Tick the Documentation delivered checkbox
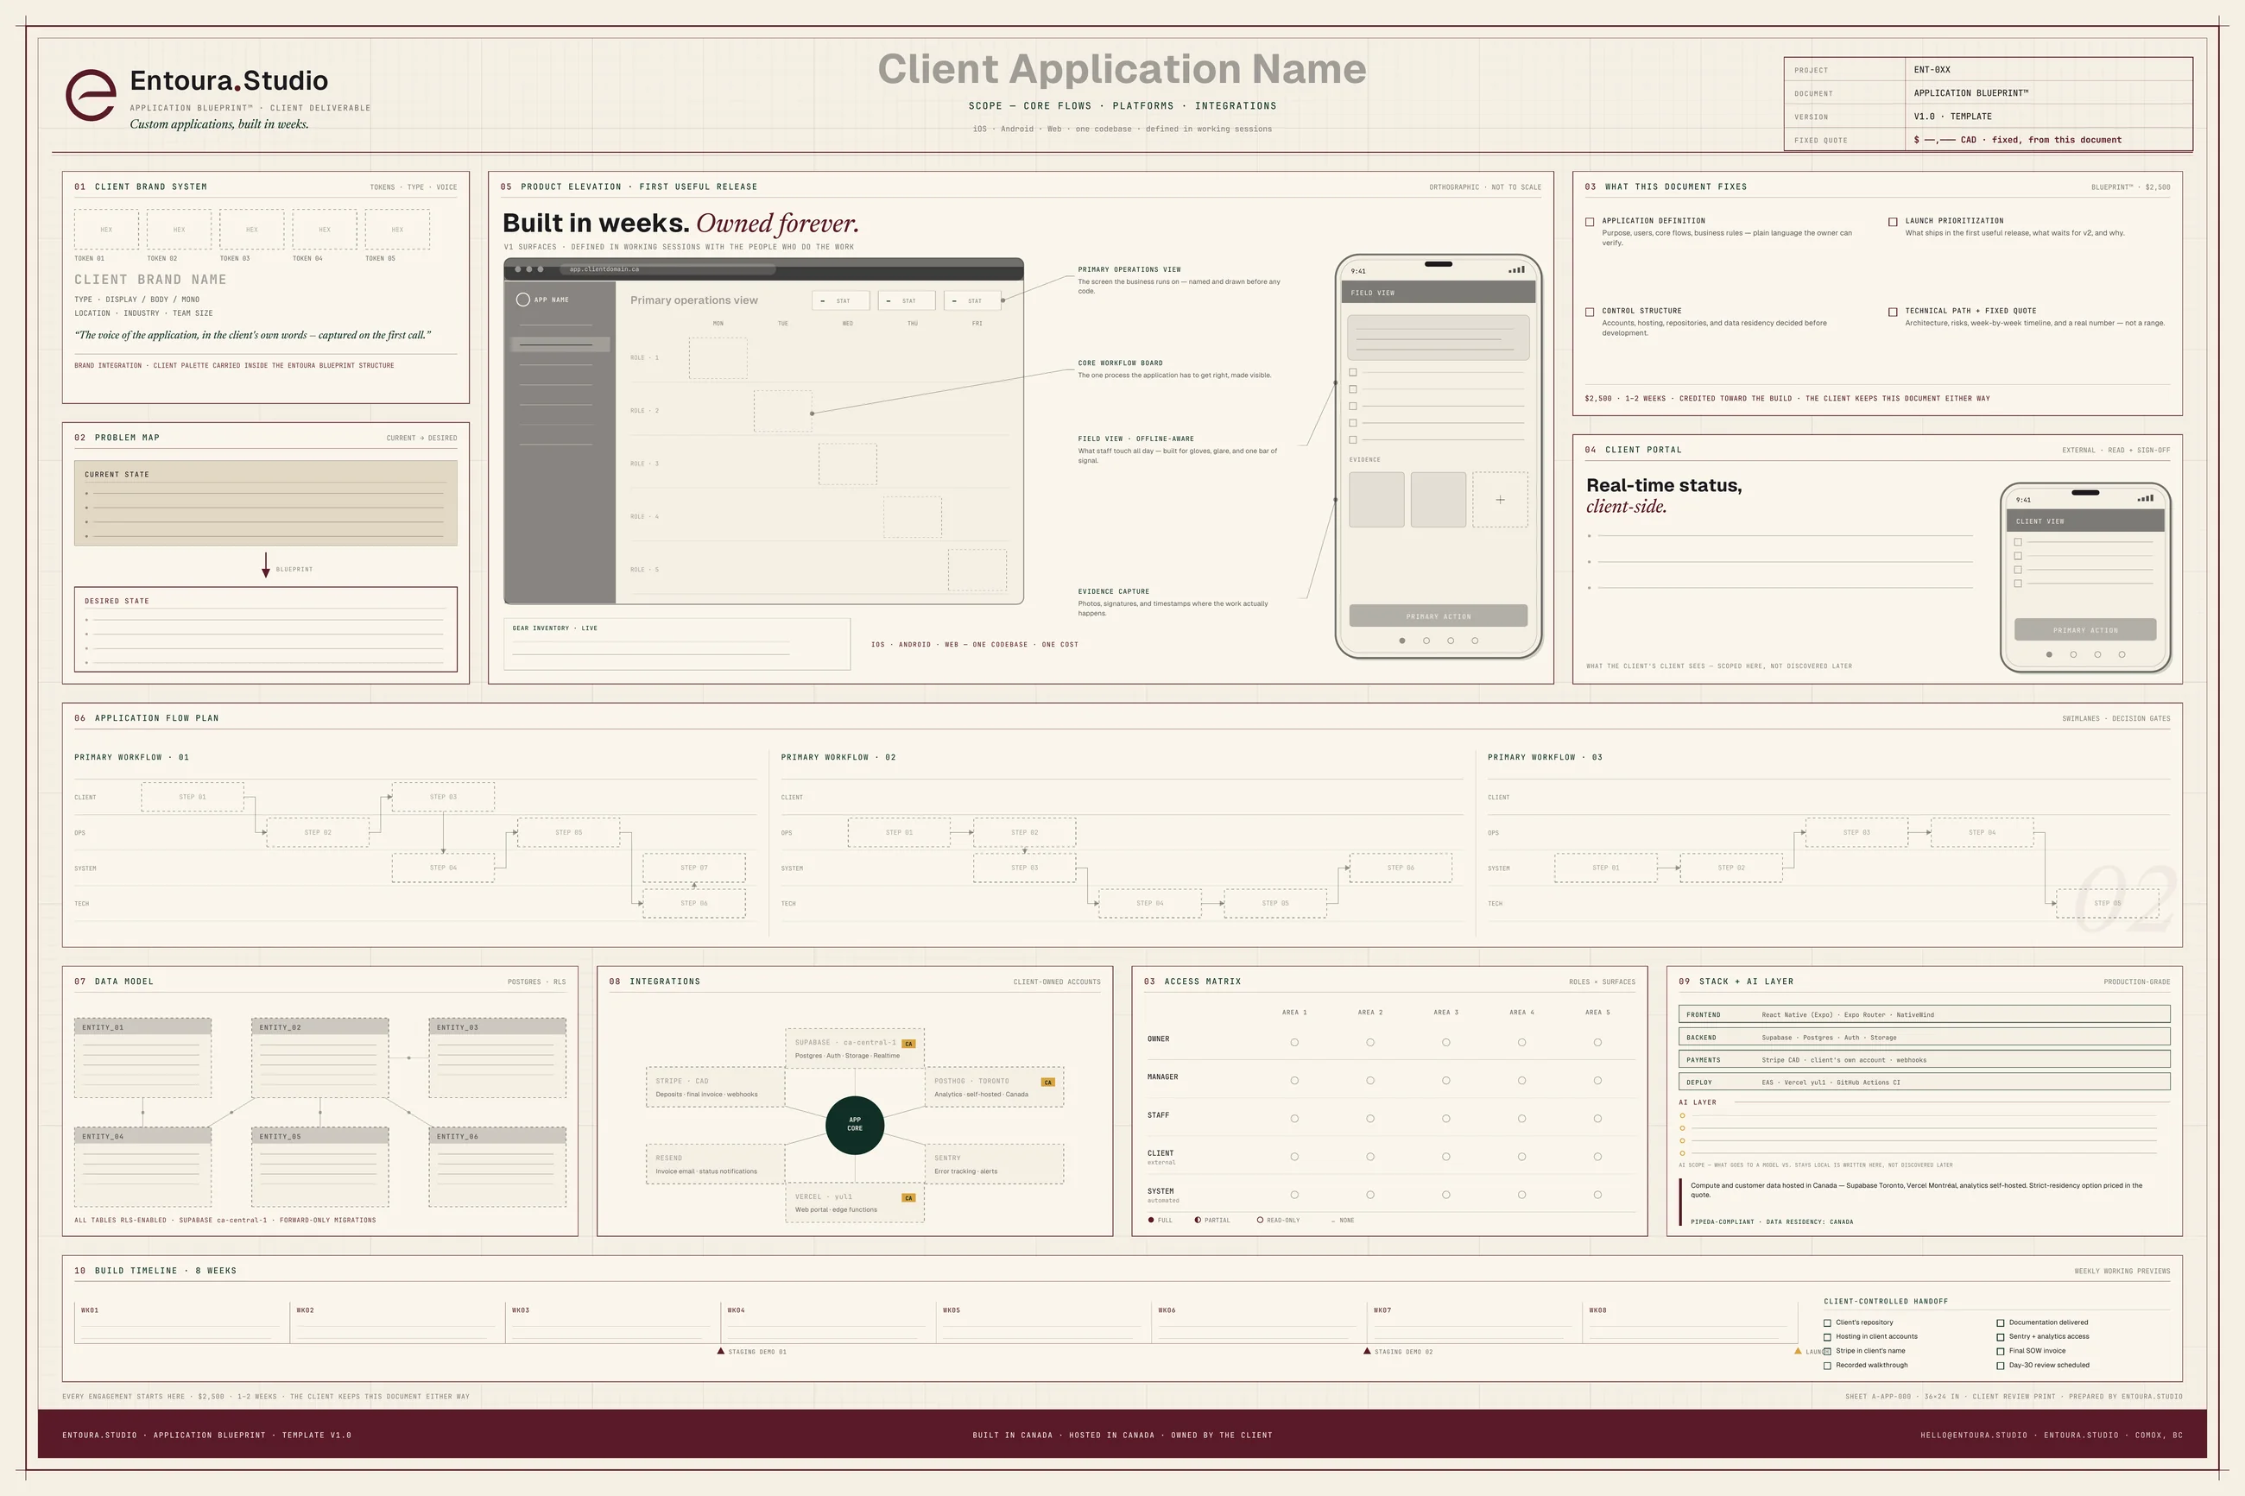 coord(2001,1323)
